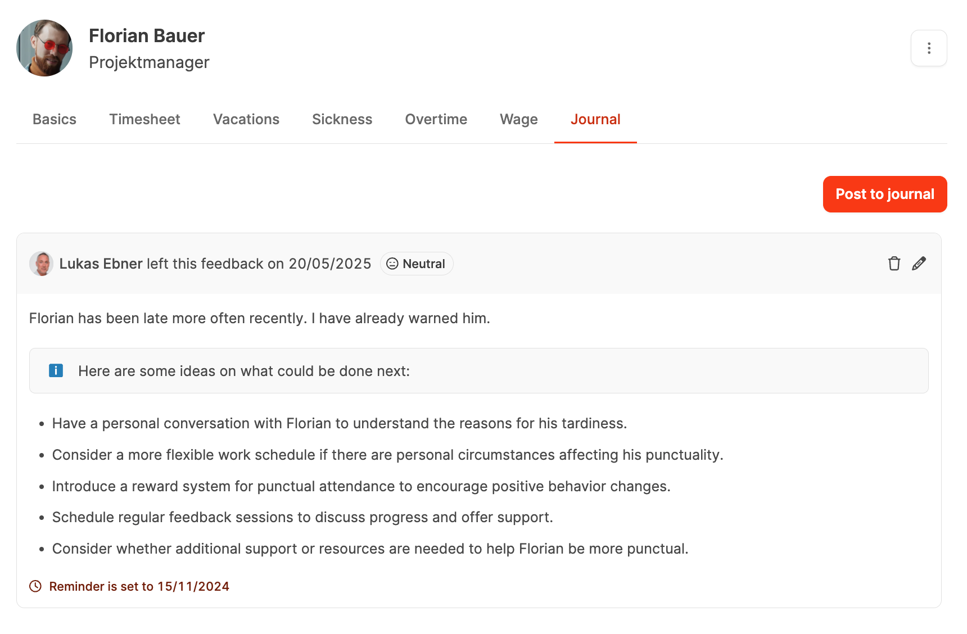Click the Neutral face emoji icon
This screenshot has width=967, height=634.
(x=392, y=264)
